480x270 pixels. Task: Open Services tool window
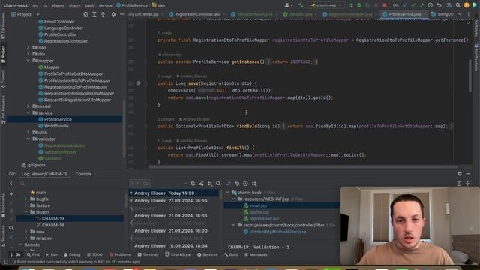point(207,254)
